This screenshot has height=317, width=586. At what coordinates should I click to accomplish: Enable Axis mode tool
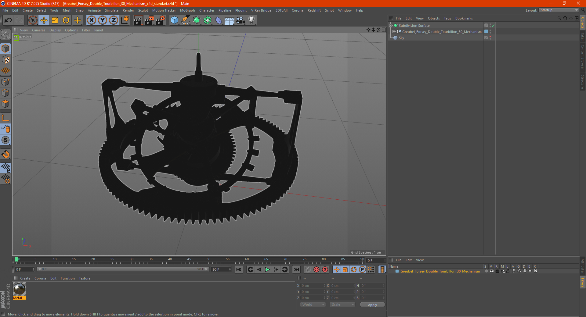(x=5, y=118)
